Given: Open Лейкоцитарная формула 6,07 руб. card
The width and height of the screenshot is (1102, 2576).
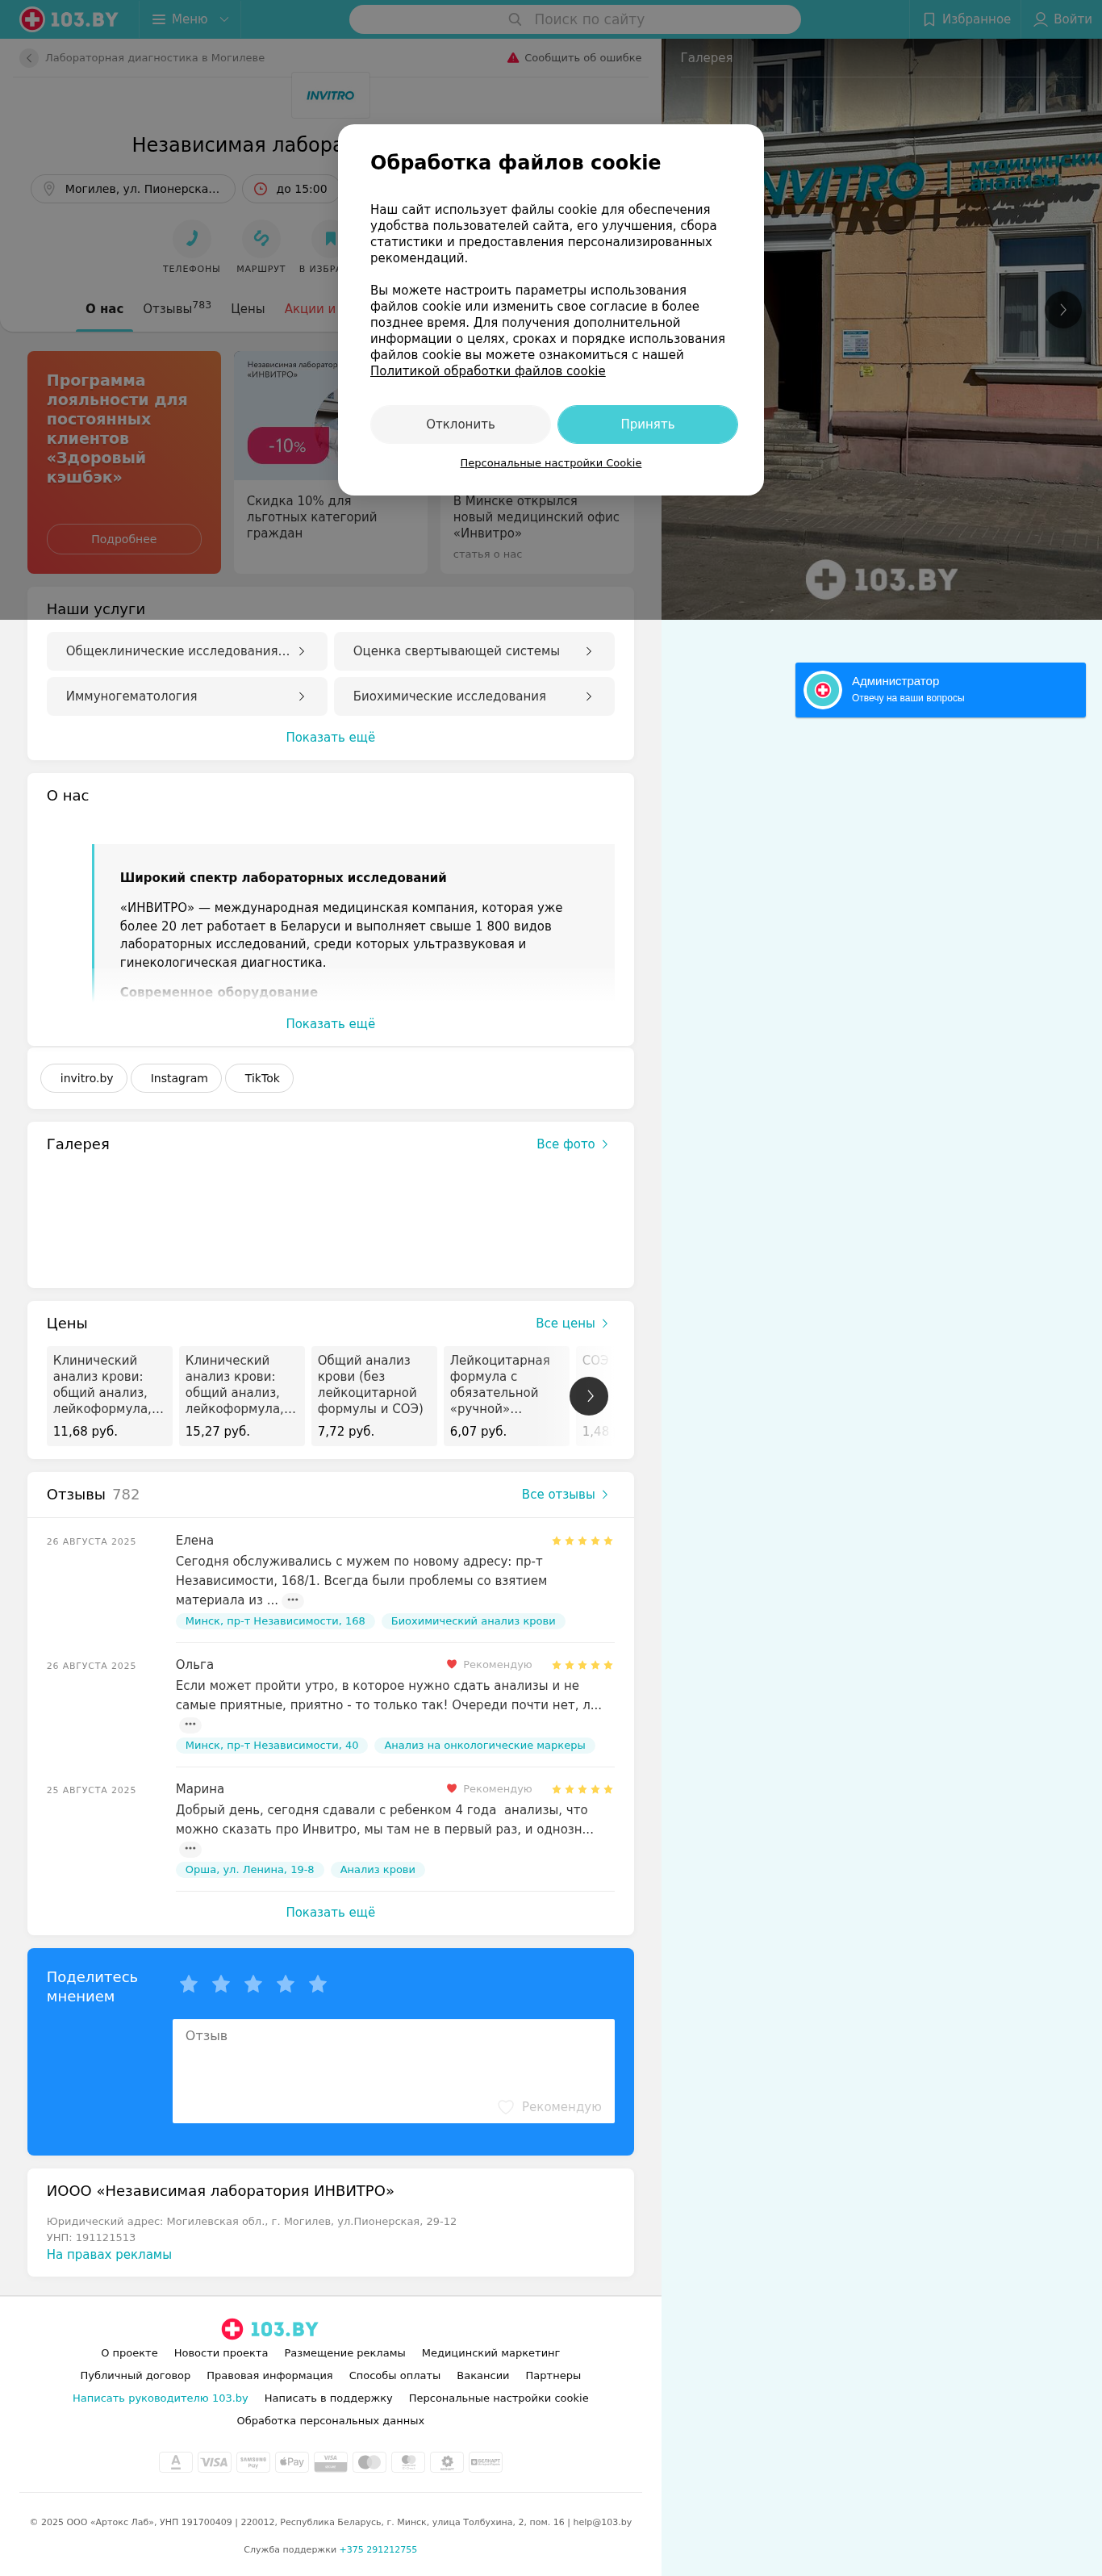Looking at the screenshot, I should click(506, 1396).
